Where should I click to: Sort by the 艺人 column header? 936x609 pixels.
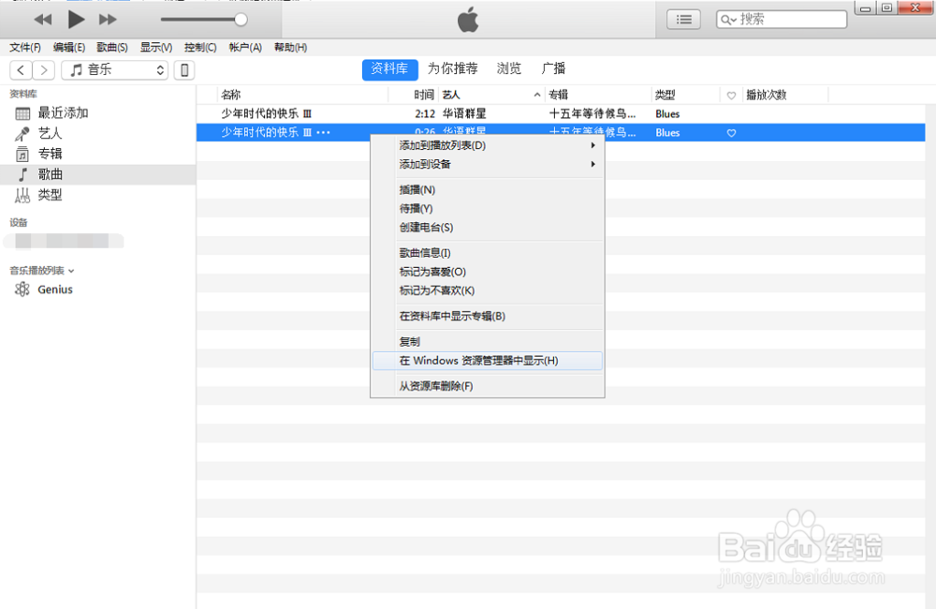click(x=492, y=95)
